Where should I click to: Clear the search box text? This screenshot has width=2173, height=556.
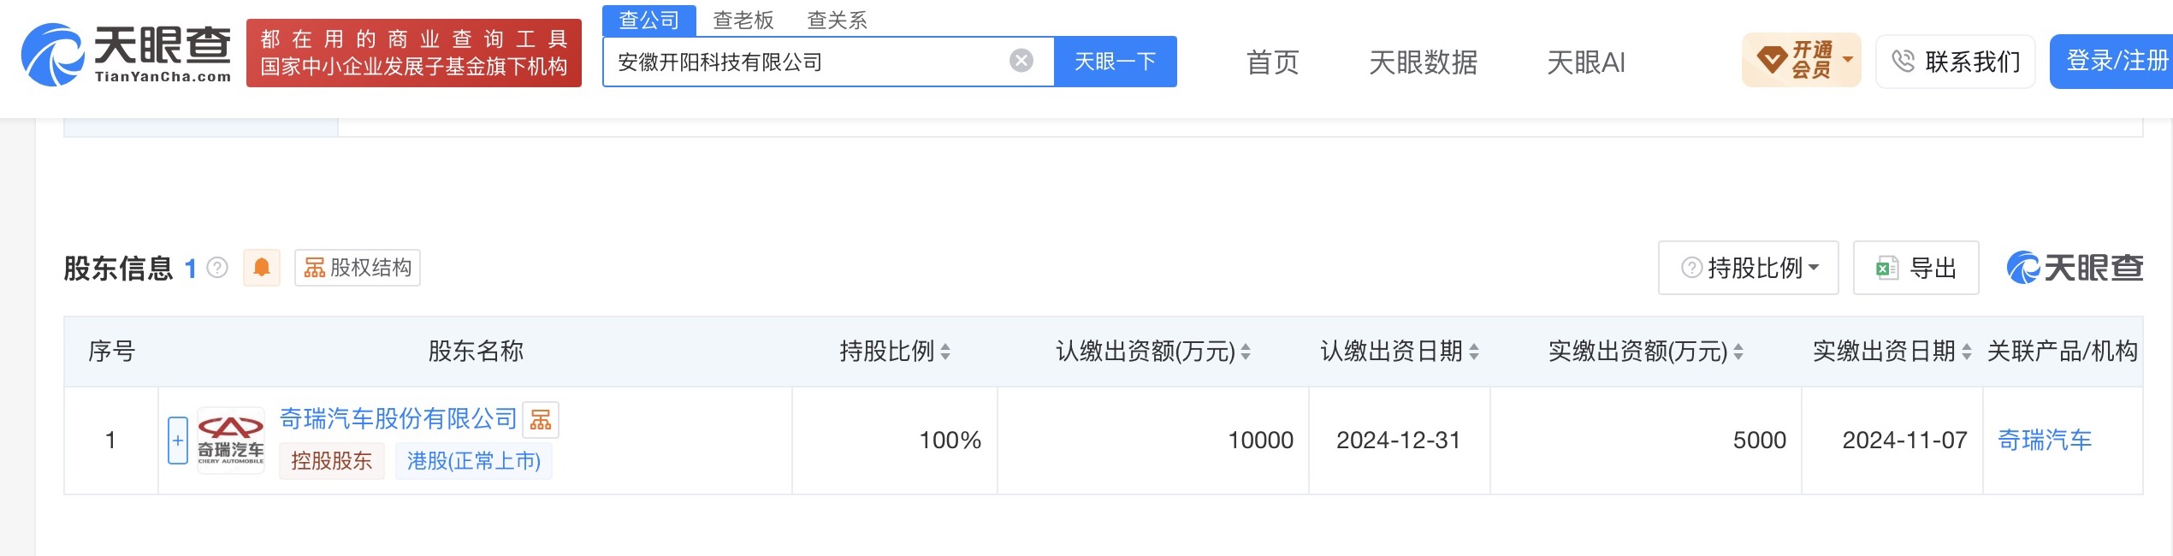[x=1021, y=61]
